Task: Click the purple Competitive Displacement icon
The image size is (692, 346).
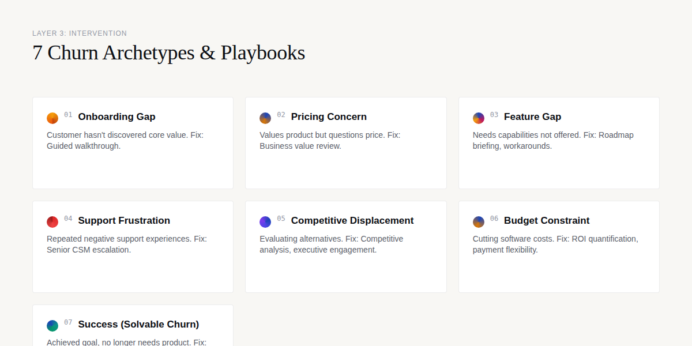Action: (265, 222)
